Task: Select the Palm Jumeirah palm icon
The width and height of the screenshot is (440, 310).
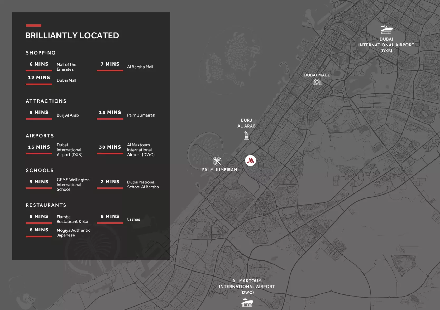Action: tap(217, 161)
